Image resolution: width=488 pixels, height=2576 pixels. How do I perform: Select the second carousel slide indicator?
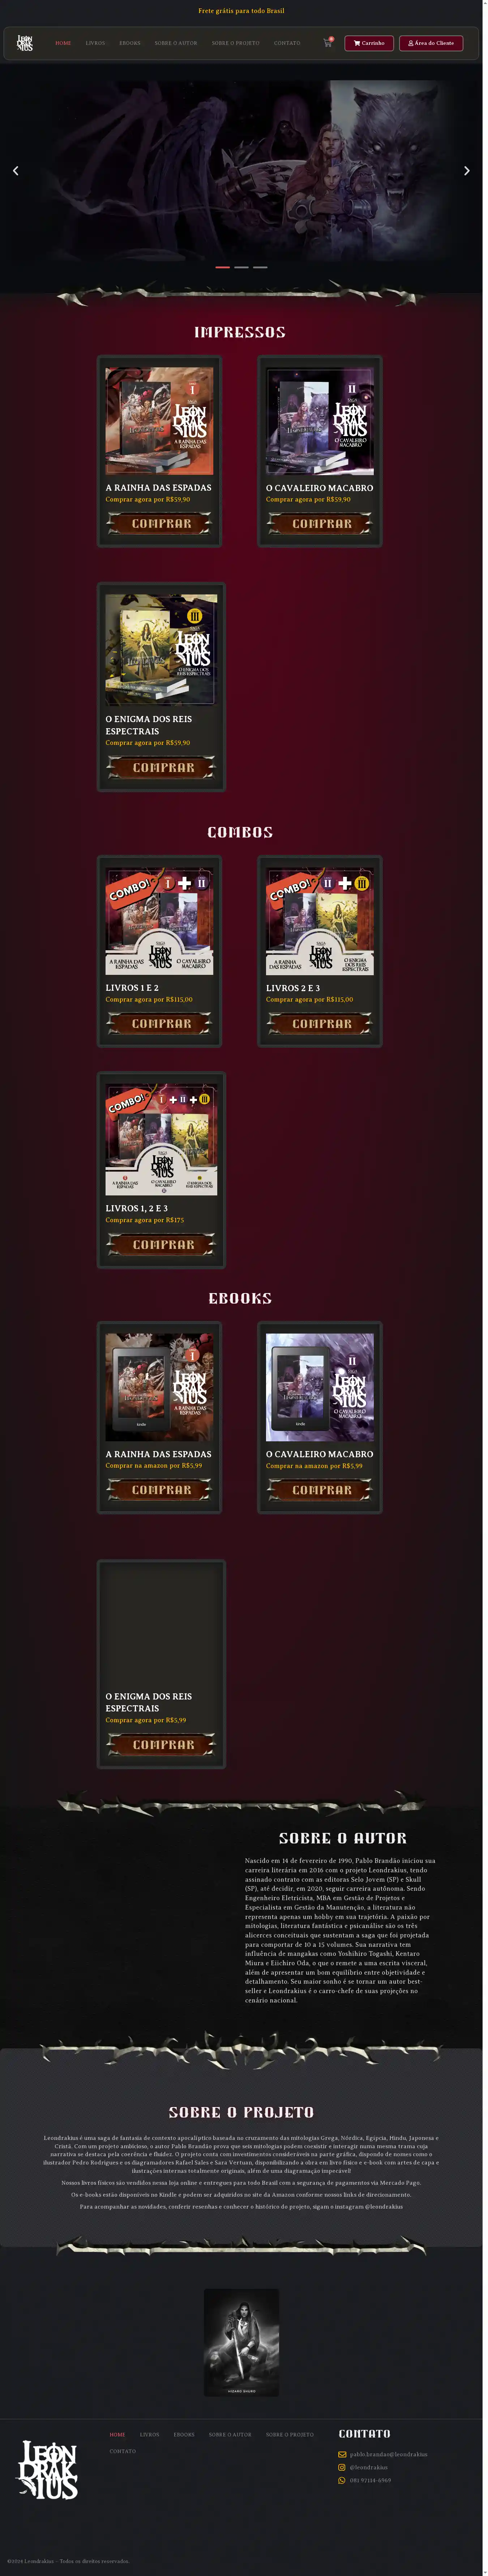pyautogui.click(x=241, y=267)
